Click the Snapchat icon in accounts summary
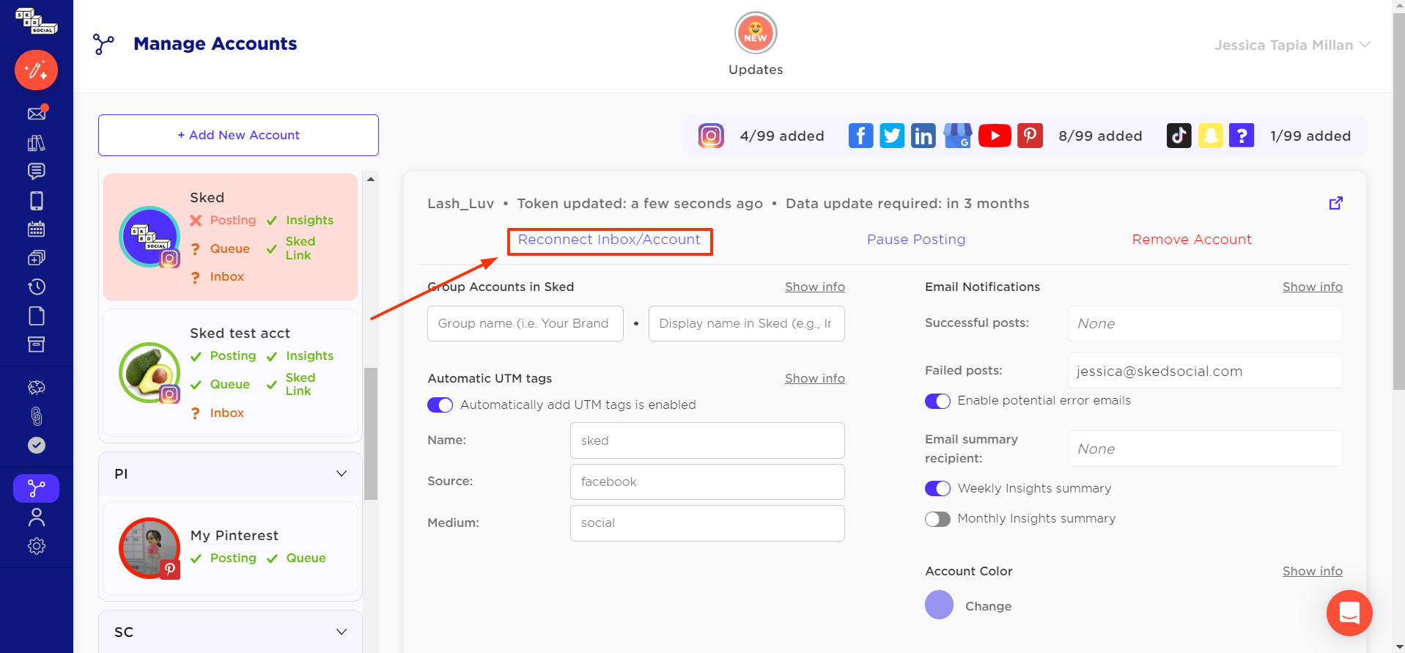1405x653 pixels. pos(1211,136)
